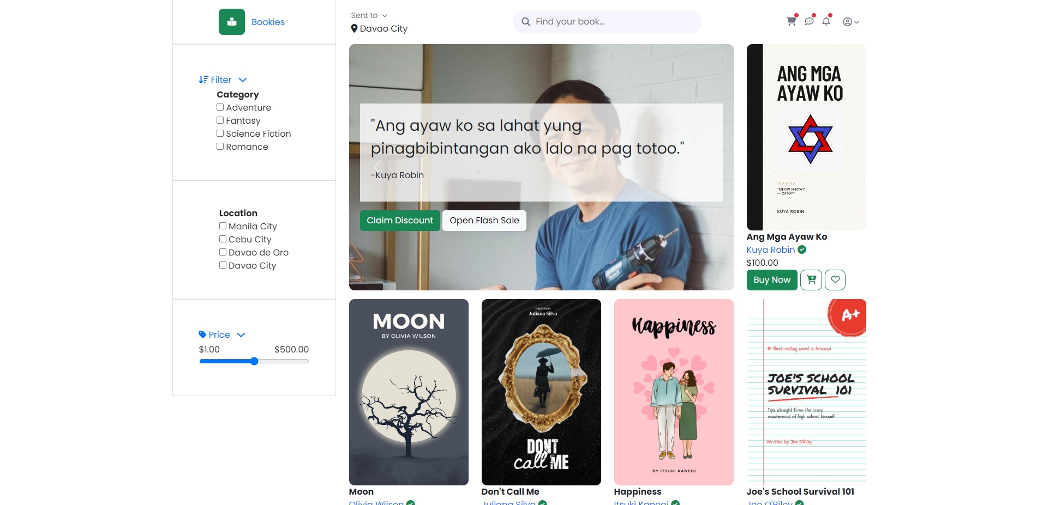
Task: Check the Romance category checkbox
Action: click(x=220, y=146)
